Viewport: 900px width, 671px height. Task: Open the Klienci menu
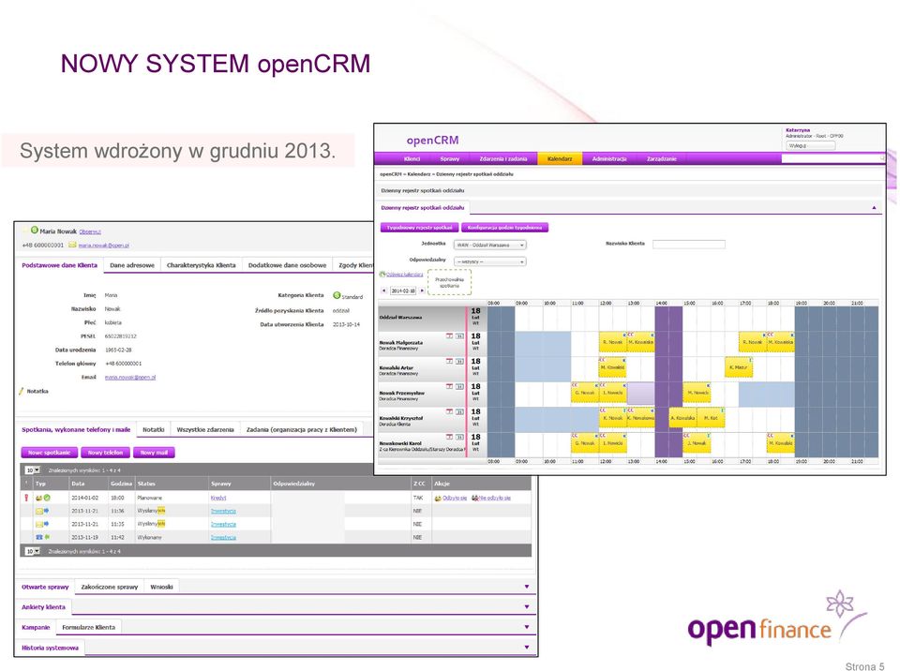click(x=412, y=158)
